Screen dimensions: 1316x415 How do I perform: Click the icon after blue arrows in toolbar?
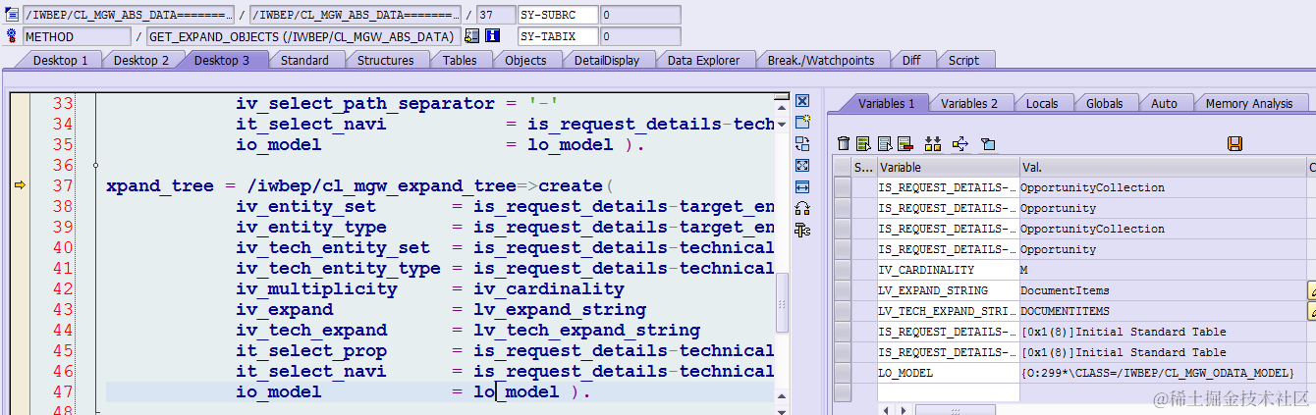click(x=988, y=143)
